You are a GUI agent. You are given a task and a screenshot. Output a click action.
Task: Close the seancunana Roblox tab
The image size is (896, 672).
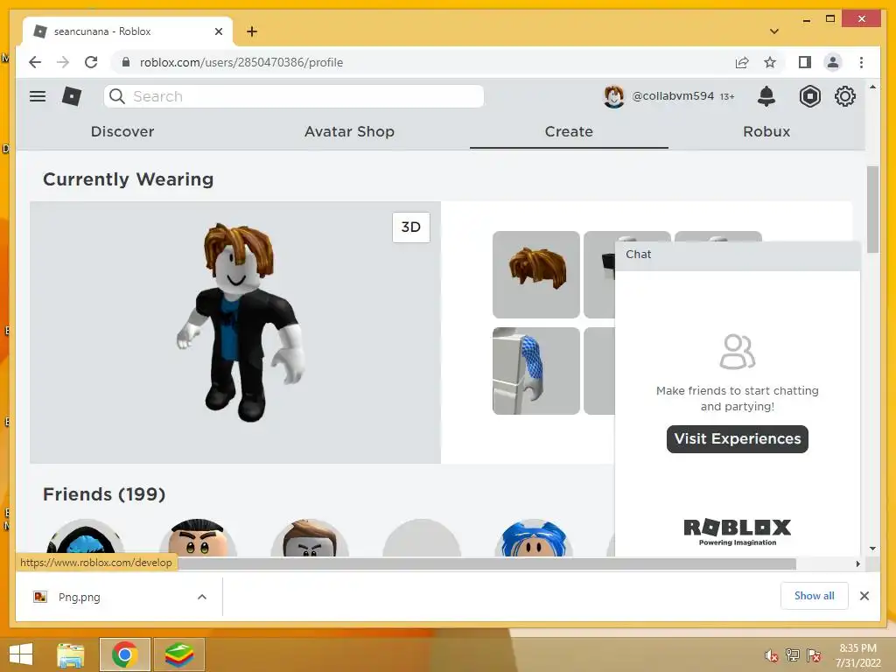(x=218, y=31)
